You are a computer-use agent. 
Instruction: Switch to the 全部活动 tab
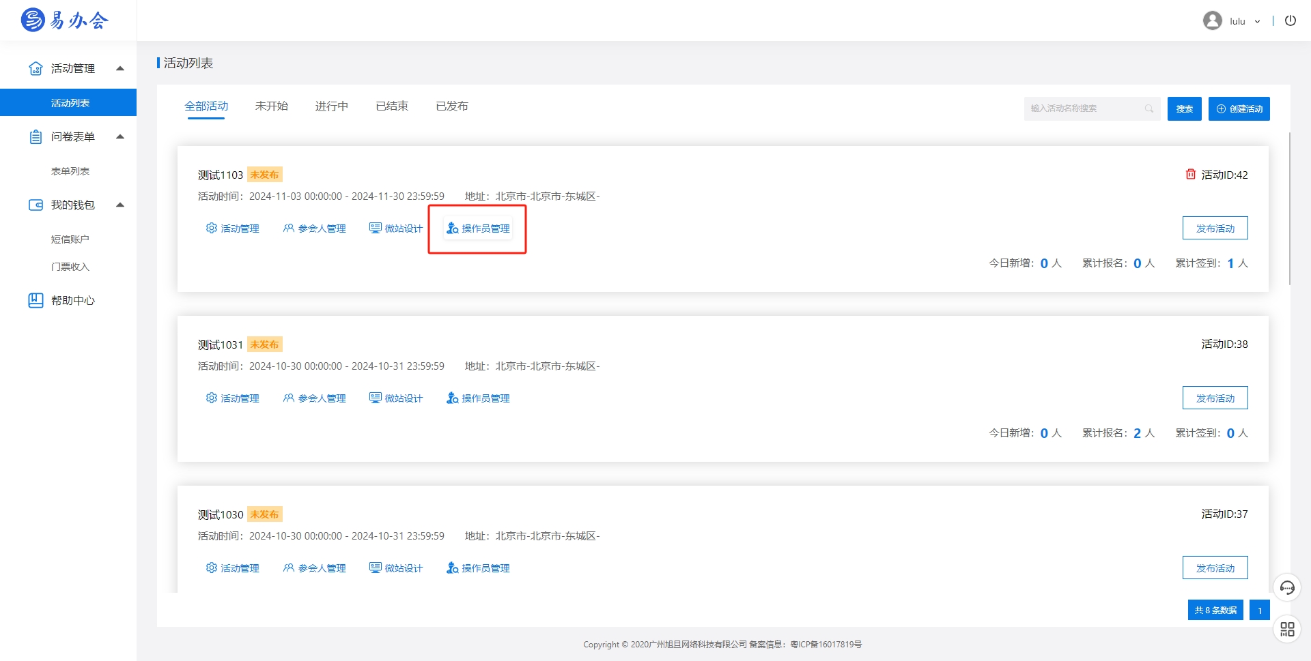coord(206,106)
